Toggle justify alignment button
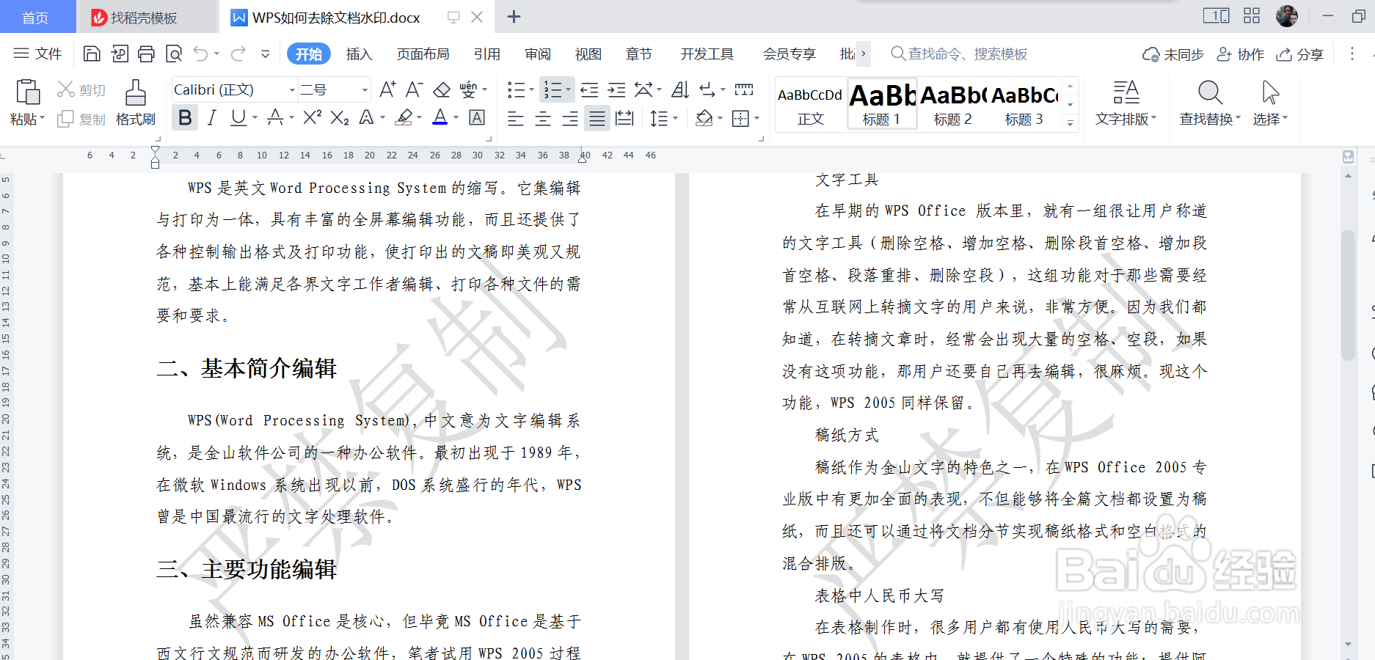 tap(597, 118)
